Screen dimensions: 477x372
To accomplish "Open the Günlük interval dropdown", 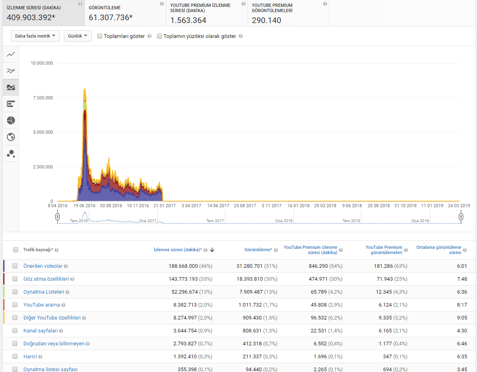I will (x=78, y=36).
